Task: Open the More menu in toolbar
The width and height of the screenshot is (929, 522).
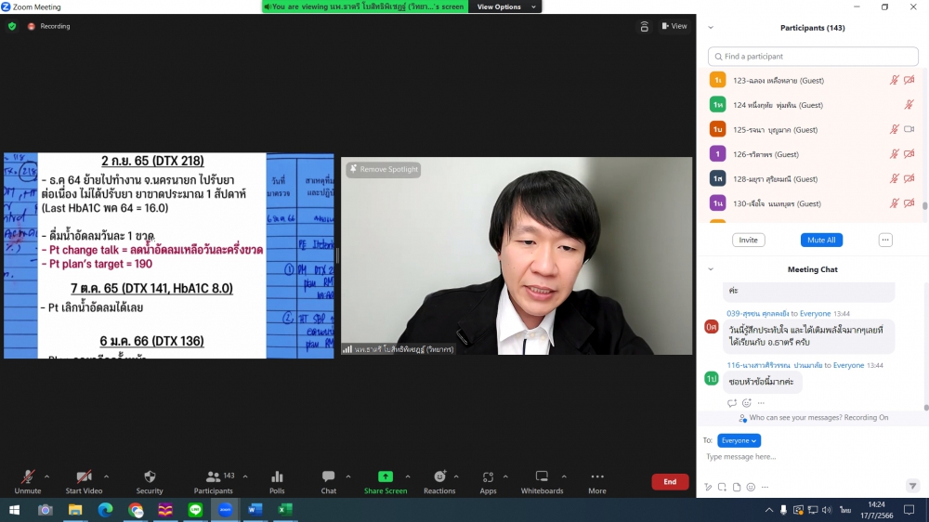Action: click(x=596, y=481)
